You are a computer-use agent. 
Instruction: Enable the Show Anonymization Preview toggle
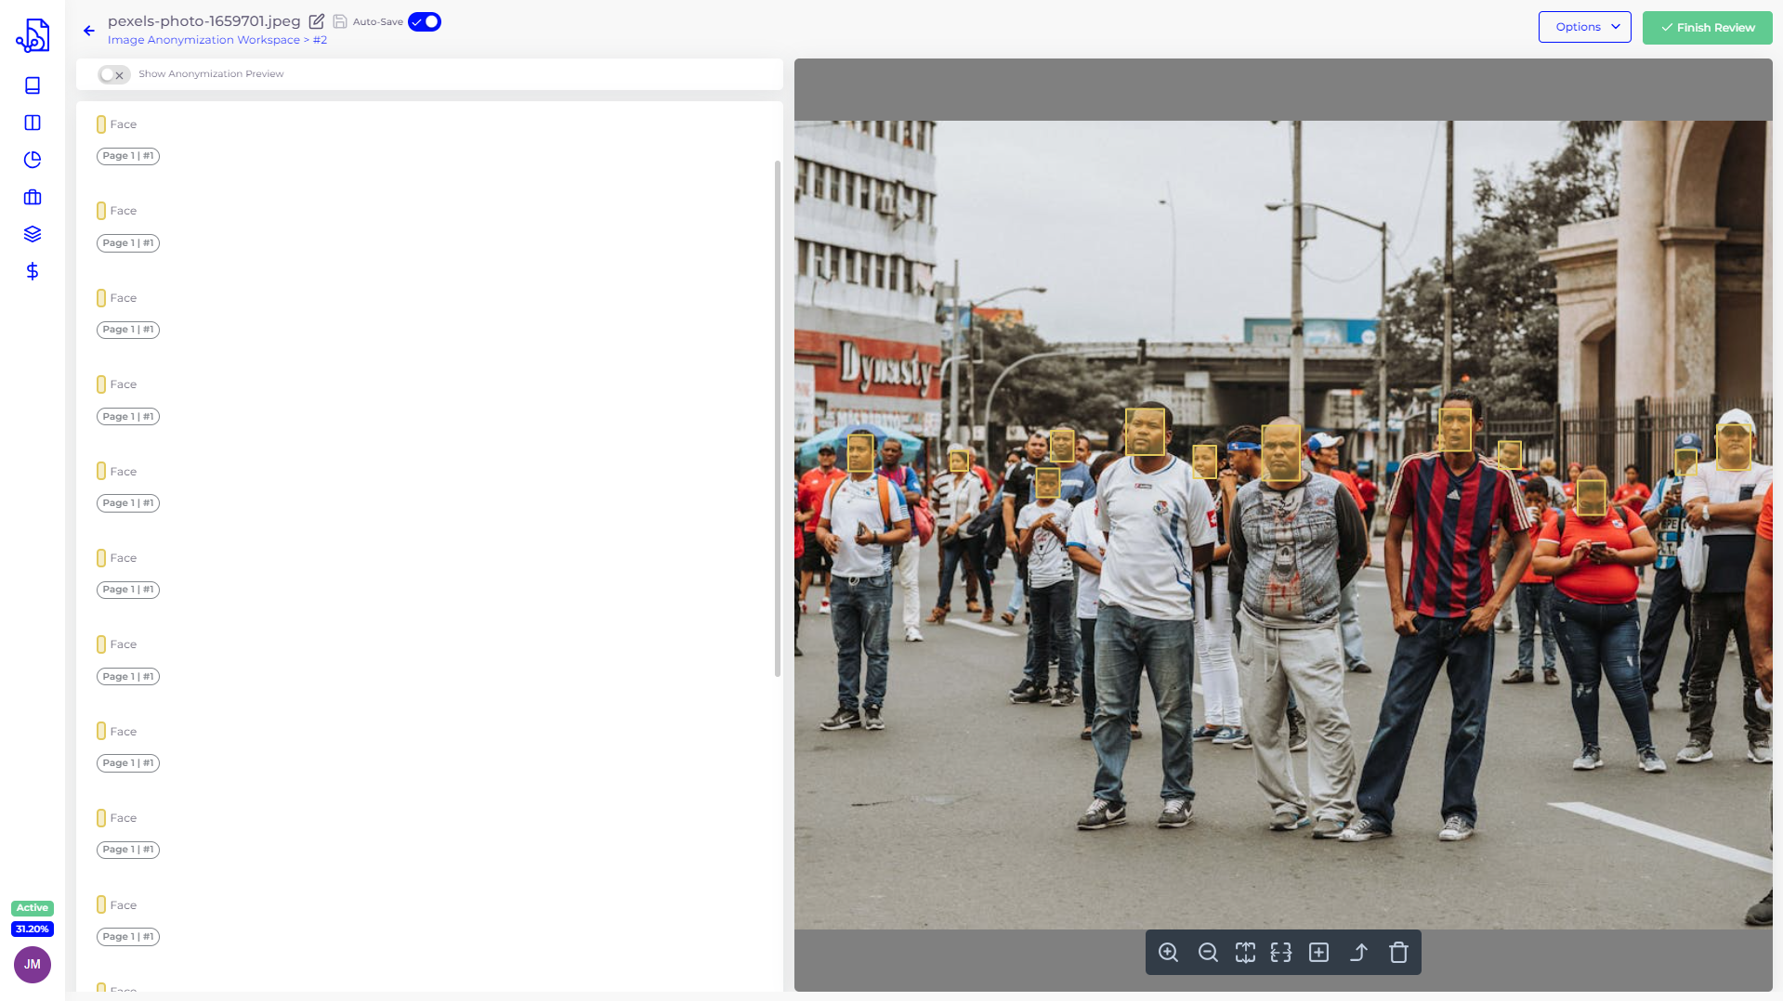[113, 74]
